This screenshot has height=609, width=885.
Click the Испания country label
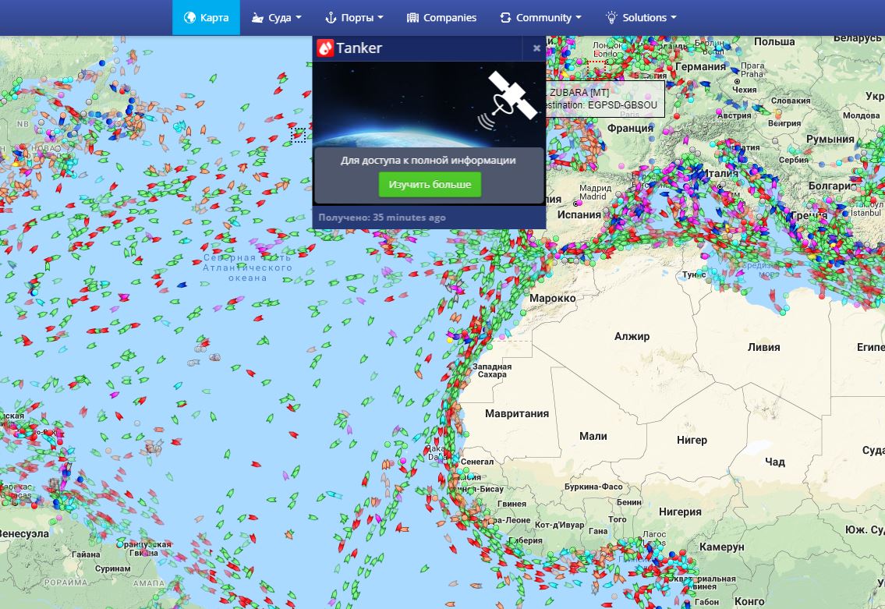click(x=579, y=214)
